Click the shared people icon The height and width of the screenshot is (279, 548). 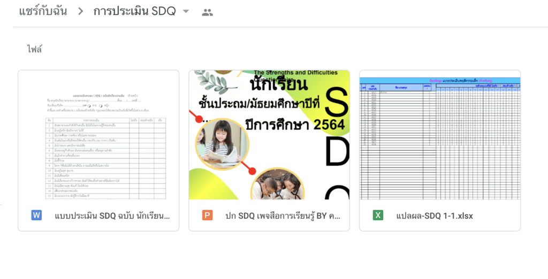click(207, 13)
